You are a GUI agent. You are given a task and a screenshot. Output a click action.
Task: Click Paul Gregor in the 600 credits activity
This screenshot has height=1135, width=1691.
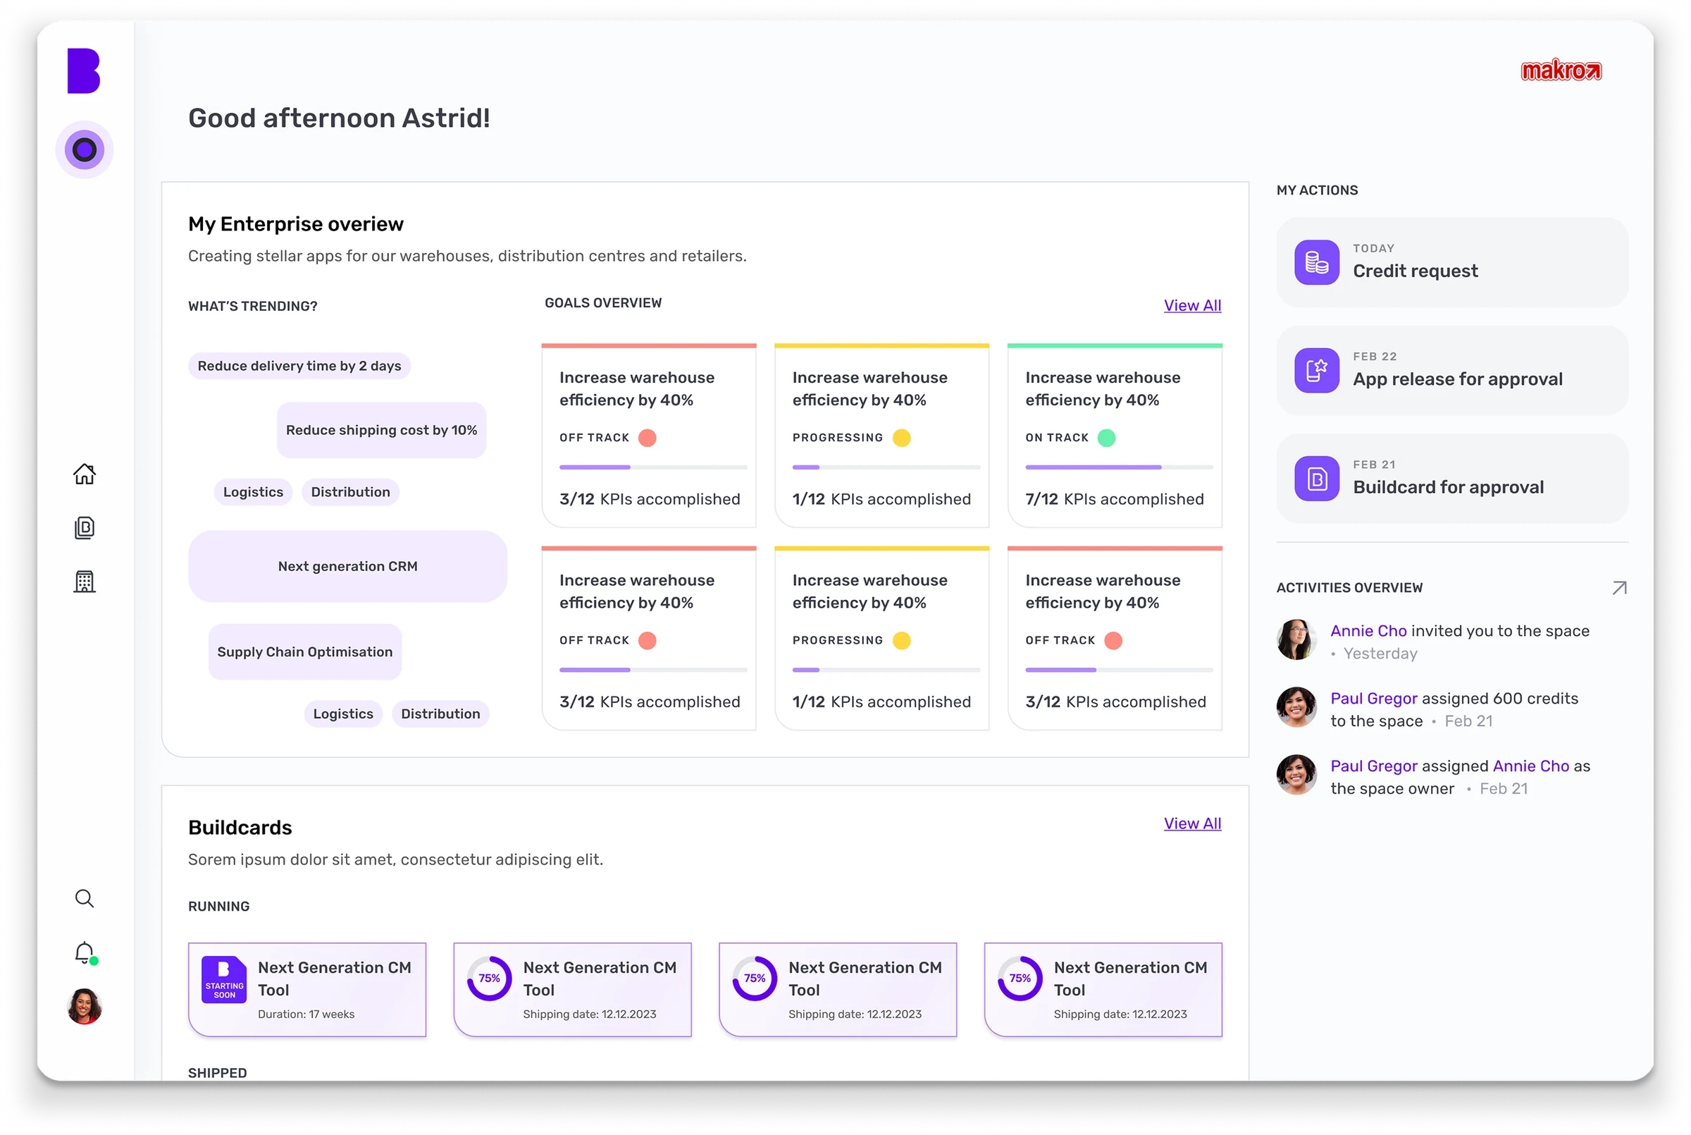click(1374, 699)
